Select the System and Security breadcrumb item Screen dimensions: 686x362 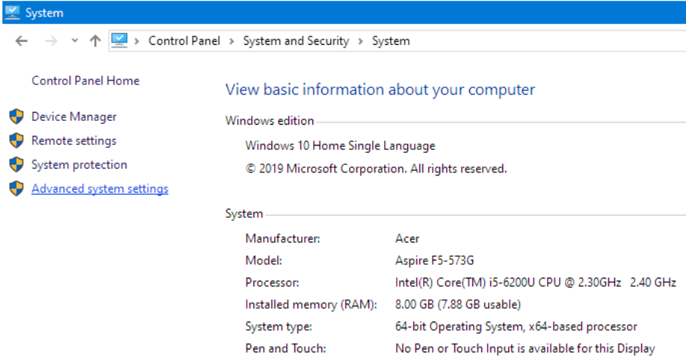tap(296, 41)
